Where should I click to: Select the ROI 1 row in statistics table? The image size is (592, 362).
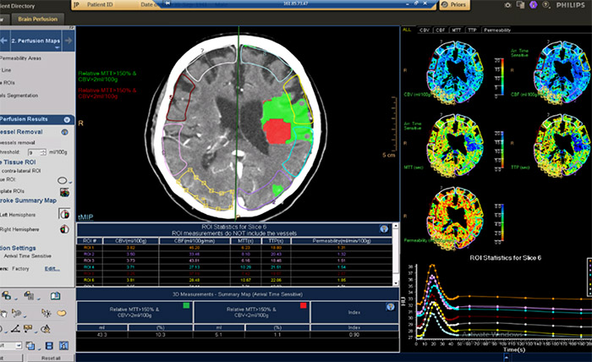(x=234, y=248)
